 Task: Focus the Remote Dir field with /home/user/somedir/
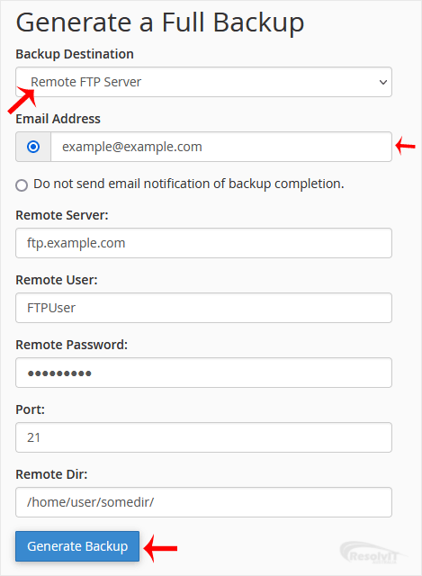pyautogui.click(x=203, y=502)
